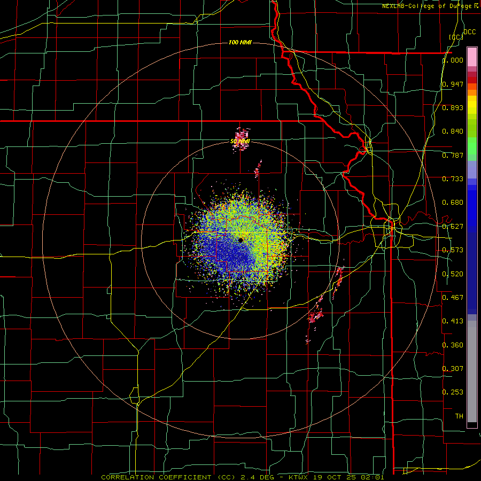
Task: Click the CORRELATION COEFFICIENT (CC) caption text
Action: click(168, 477)
